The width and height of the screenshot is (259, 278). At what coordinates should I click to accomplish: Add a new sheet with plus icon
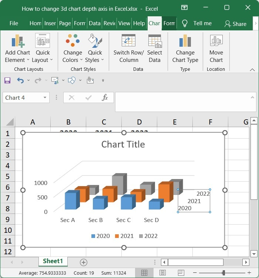84,262
